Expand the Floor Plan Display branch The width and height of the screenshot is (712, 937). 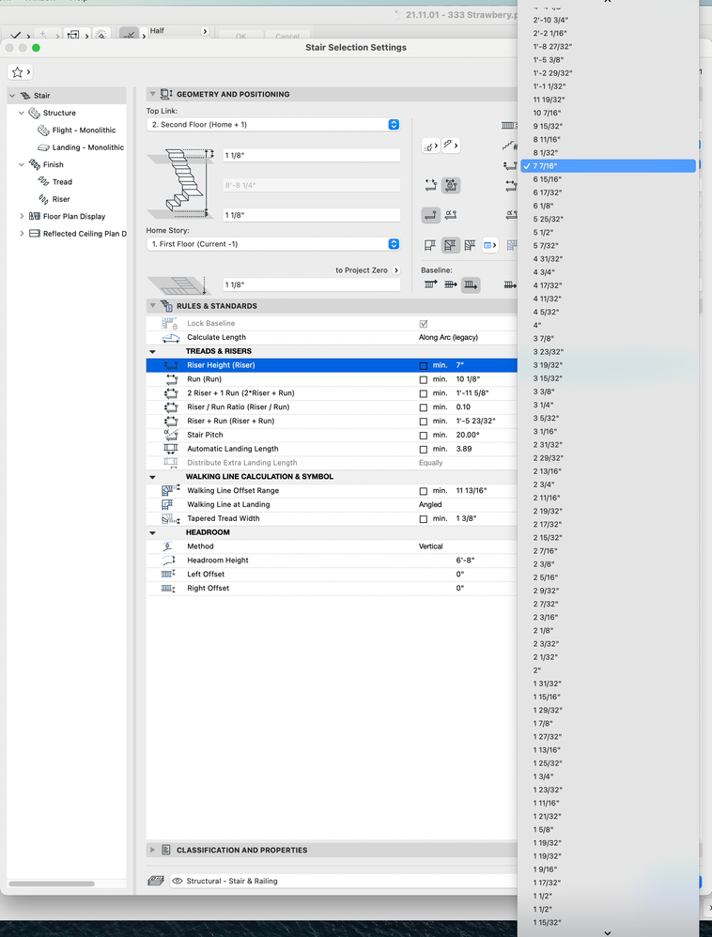click(22, 216)
